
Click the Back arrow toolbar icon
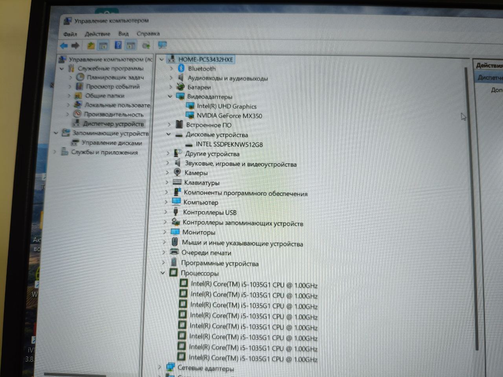(63, 46)
